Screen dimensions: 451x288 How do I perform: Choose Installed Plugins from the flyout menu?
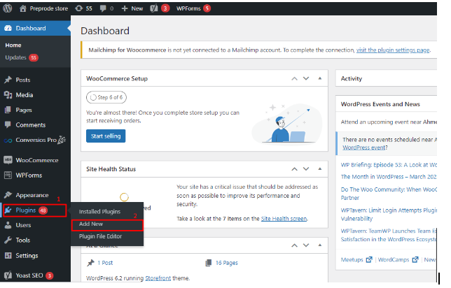[100, 212]
